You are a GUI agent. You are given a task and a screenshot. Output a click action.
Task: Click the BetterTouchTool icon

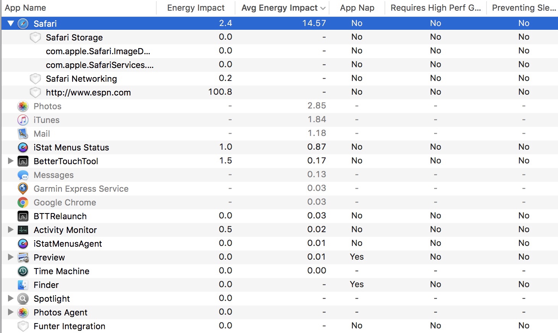coord(23,161)
